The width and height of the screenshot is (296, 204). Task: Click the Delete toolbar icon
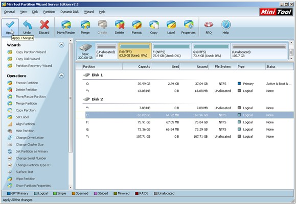pyautogui.click(x=120, y=24)
